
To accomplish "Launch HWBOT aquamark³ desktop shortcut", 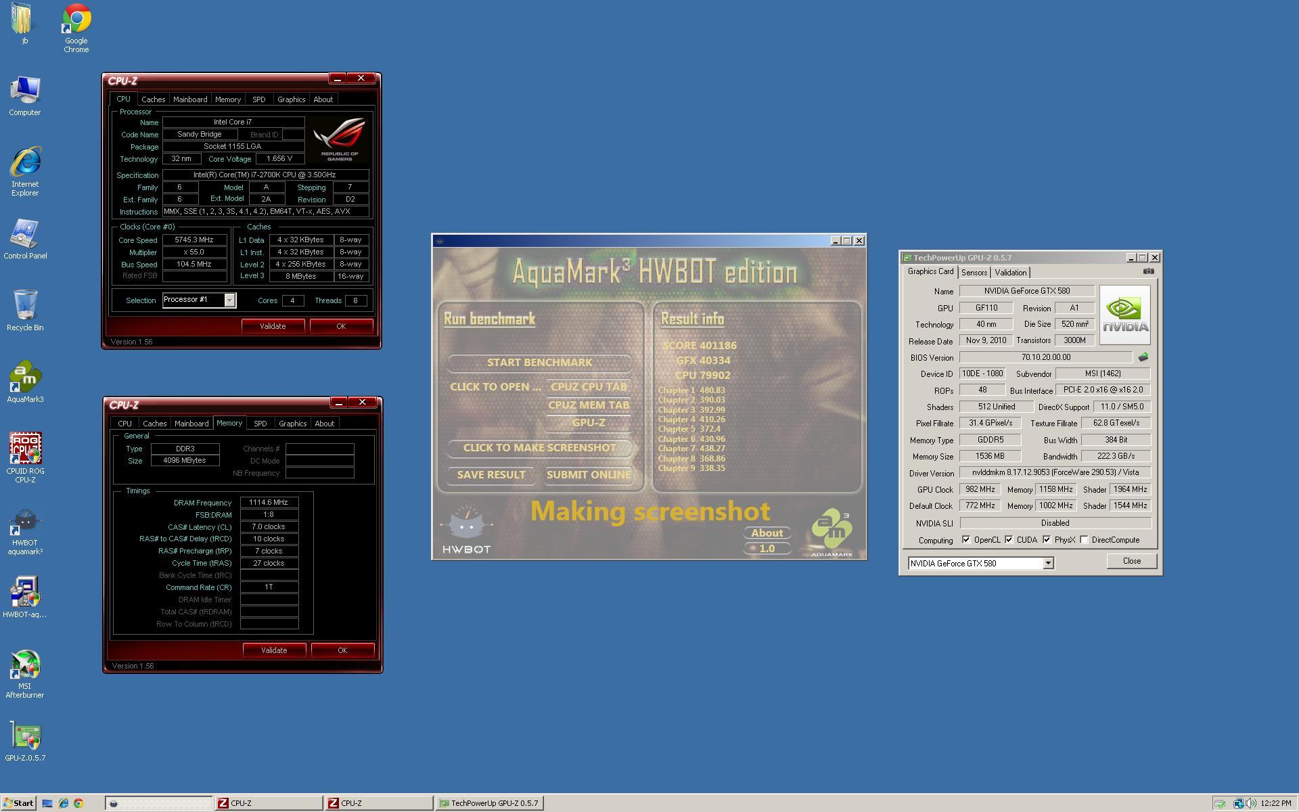I will (24, 532).
